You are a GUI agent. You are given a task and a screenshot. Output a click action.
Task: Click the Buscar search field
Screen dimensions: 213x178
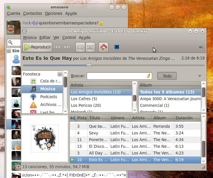pos(119,76)
